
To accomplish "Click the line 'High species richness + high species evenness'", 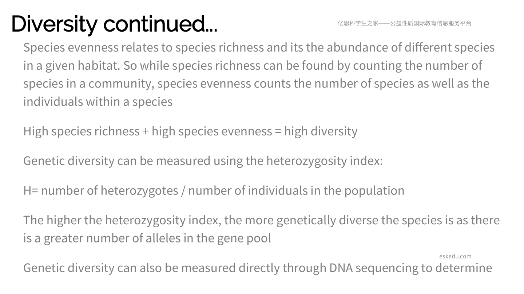I will pyautogui.click(x=190, y=131).
